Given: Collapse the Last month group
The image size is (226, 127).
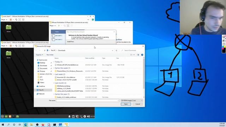Looking at the screenshot, I should coord(54,83).
